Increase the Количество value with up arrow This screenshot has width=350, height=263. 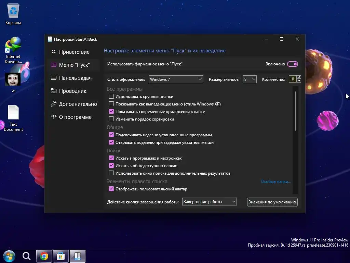pyautogui.click(x=299, y=77)
